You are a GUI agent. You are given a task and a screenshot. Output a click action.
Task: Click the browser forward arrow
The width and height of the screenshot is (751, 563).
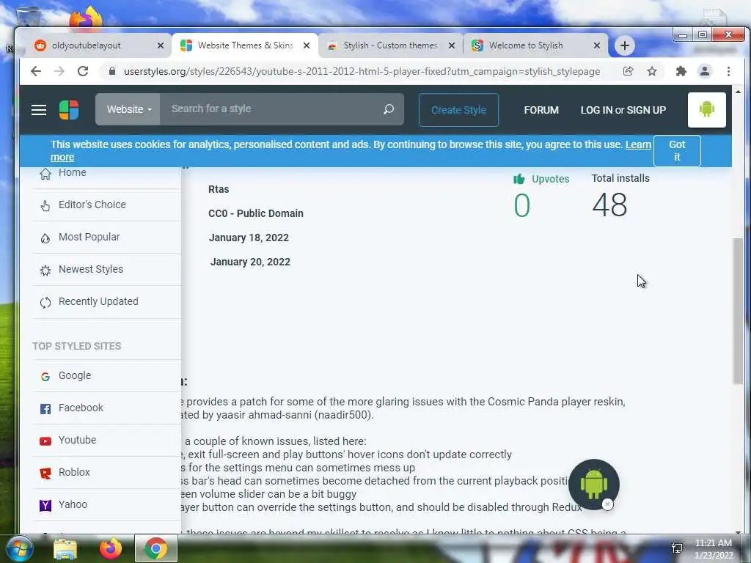59,71
